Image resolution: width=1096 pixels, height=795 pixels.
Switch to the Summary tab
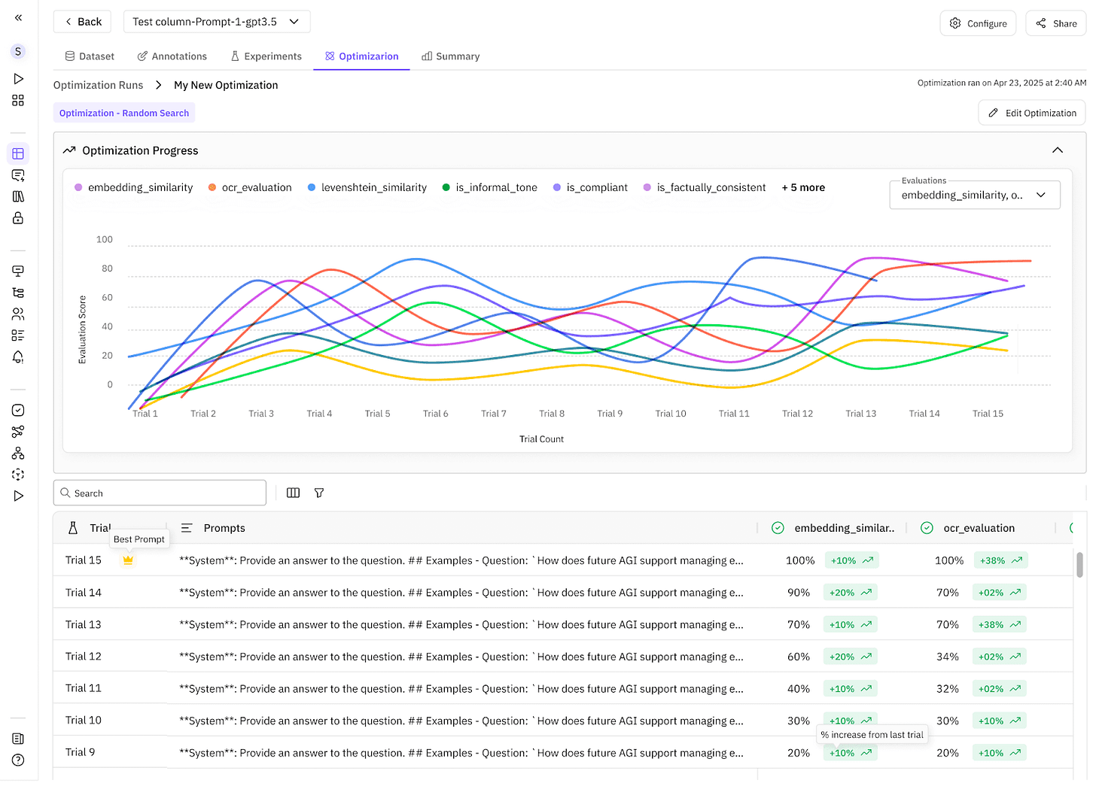450,56
